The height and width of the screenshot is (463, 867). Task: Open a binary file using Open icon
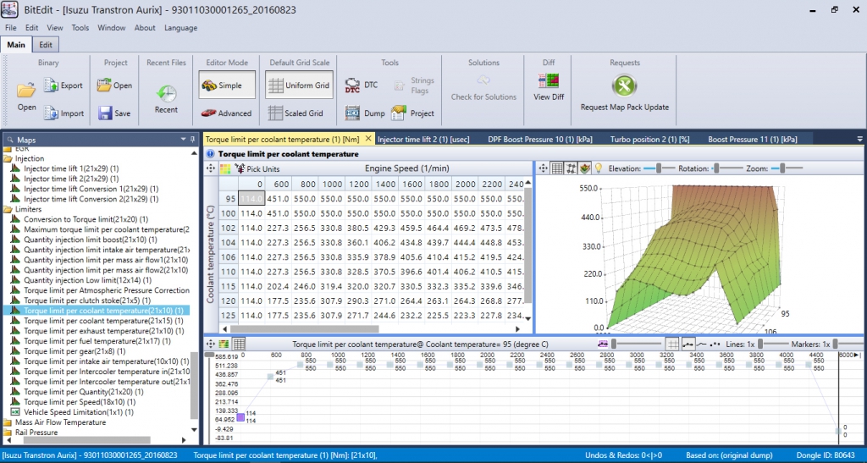pyautogui.click(x=26, y=90)
